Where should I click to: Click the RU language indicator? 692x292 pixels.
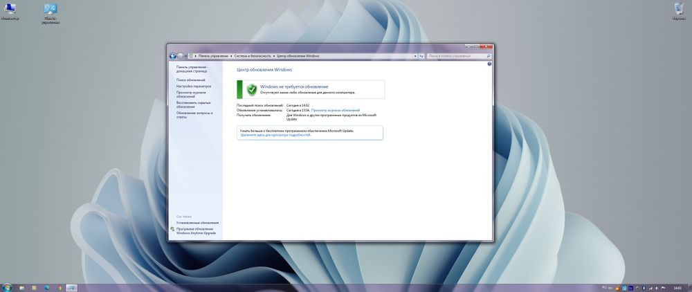click(604, 287)
